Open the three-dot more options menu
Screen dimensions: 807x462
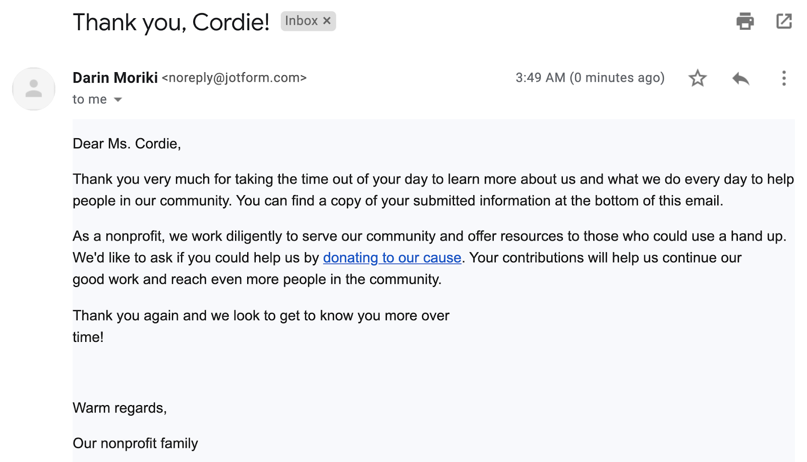pos(783,78)
